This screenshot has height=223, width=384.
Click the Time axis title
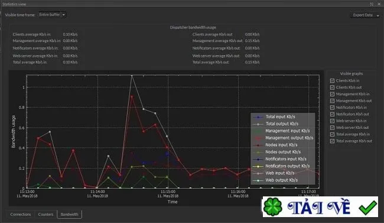coord(173,202)
